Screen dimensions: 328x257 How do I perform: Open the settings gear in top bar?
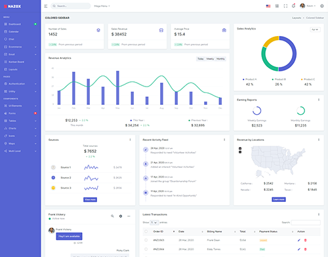[x=322, y=6]
